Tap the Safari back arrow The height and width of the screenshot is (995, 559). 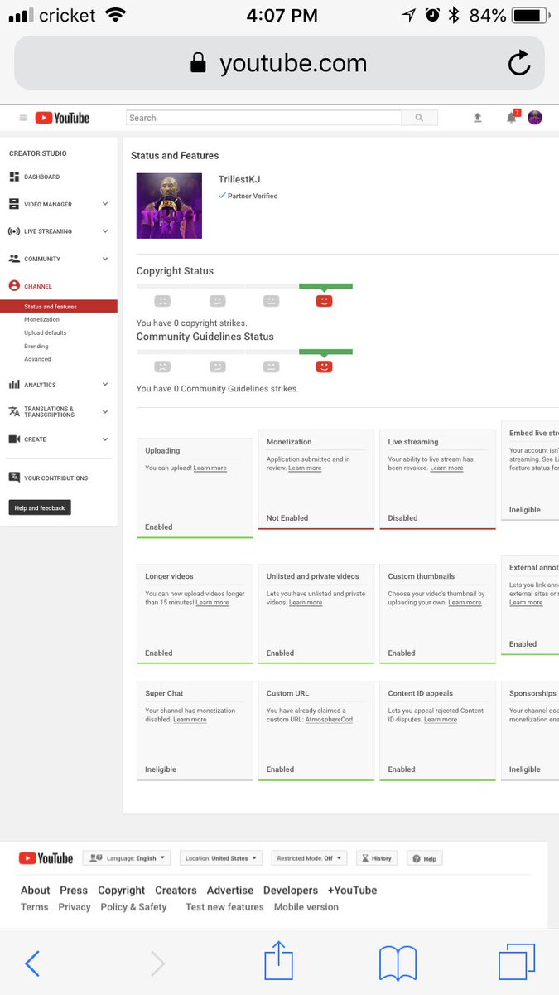pyautogui.click(x=32, y=963)
